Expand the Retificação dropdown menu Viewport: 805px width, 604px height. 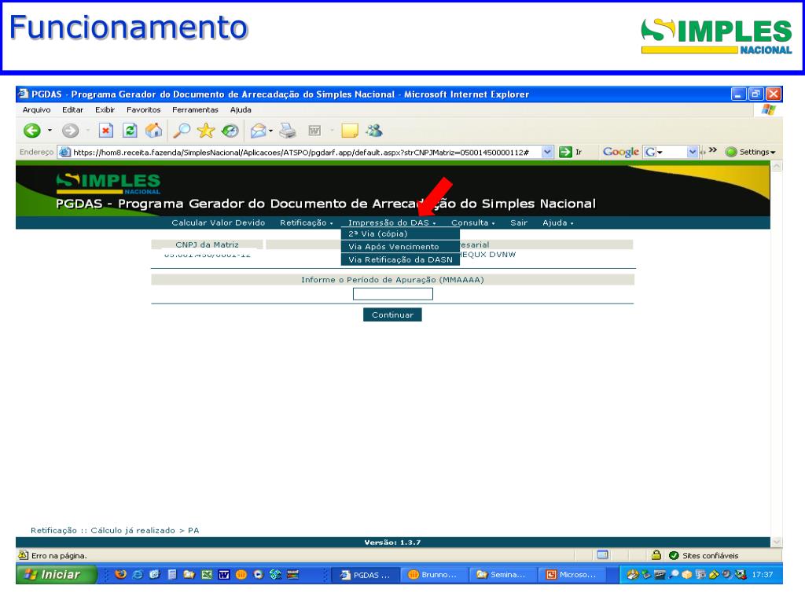tap(307, 223)
